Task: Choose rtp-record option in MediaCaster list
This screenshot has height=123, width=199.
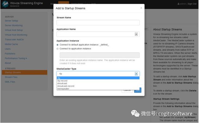Action: (x=98, y=81)
